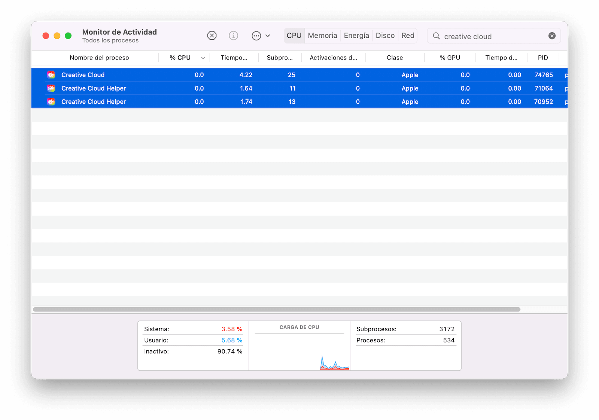
Task: Sort by the 'Clase' column header
Action: 395,58
